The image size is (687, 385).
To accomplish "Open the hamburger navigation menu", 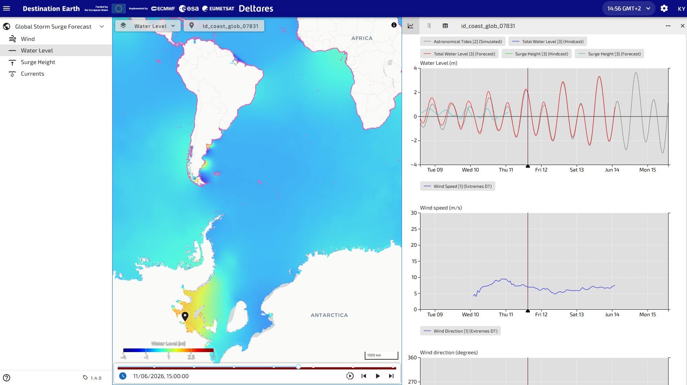I will pos(7,8).
